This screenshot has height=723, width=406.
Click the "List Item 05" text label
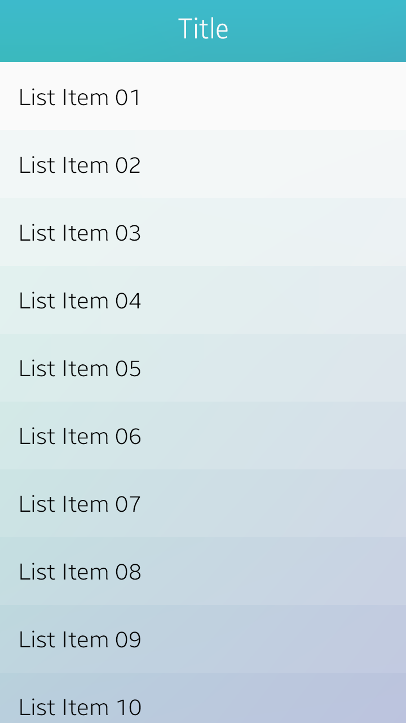(80, 368)
